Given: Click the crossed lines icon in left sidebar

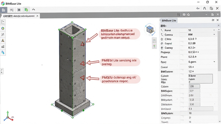Looking at the screenshot, I should pos(3,34).
